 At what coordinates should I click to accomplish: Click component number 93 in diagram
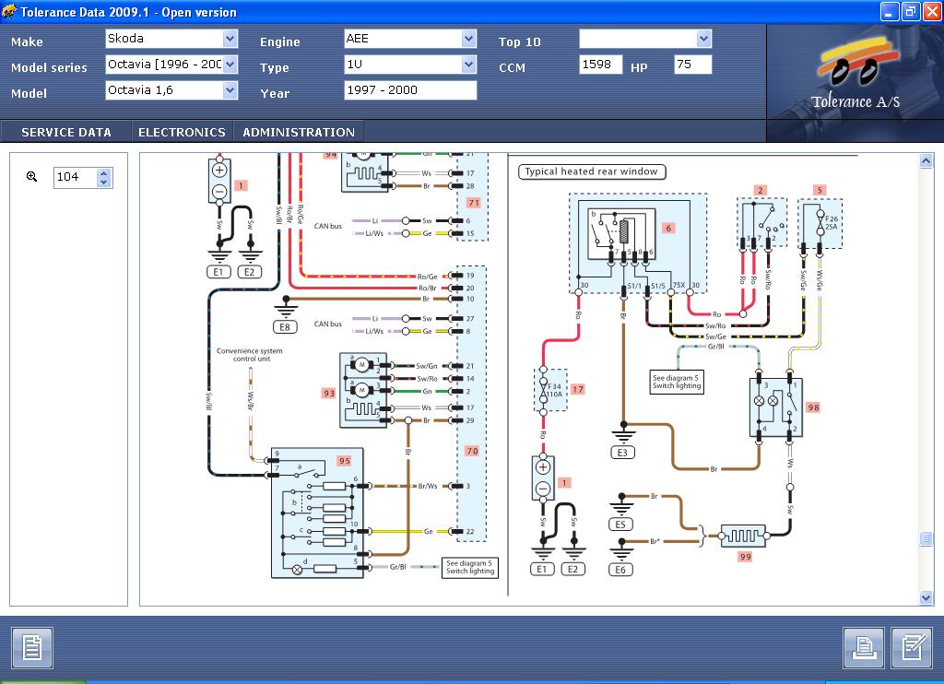329,394
